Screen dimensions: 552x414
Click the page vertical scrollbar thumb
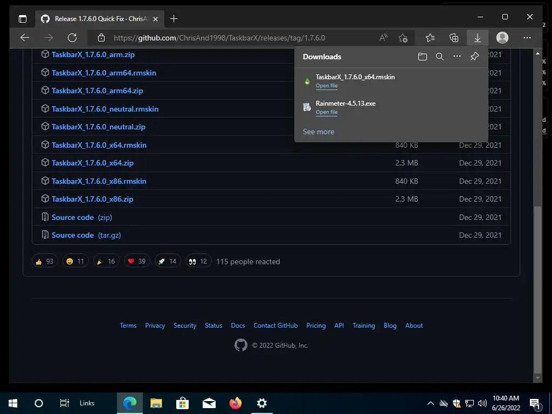[537, 289]
